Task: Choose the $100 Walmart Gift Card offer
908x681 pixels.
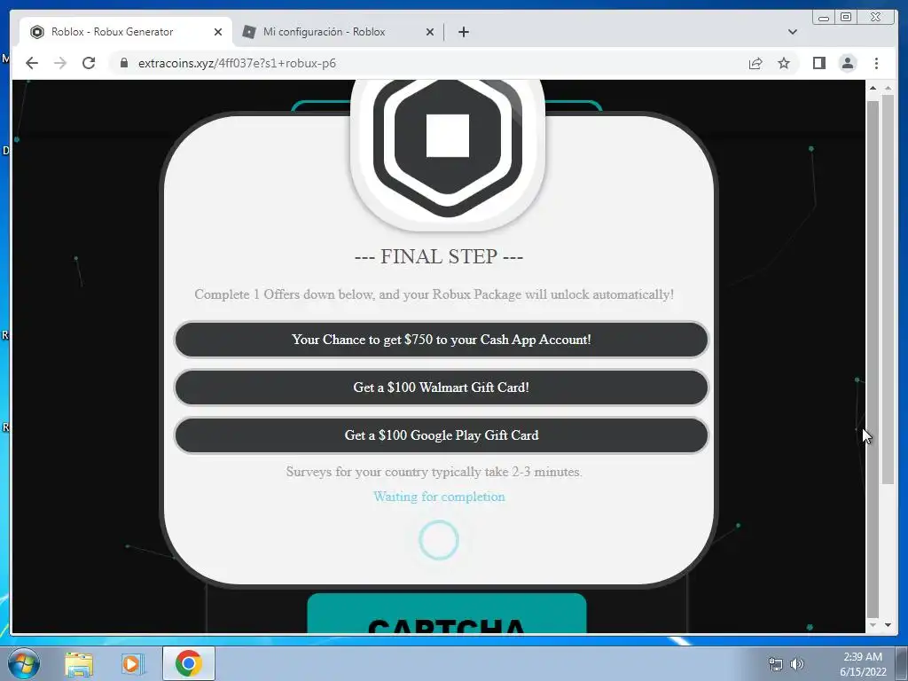Action: [x=442, y=387]
